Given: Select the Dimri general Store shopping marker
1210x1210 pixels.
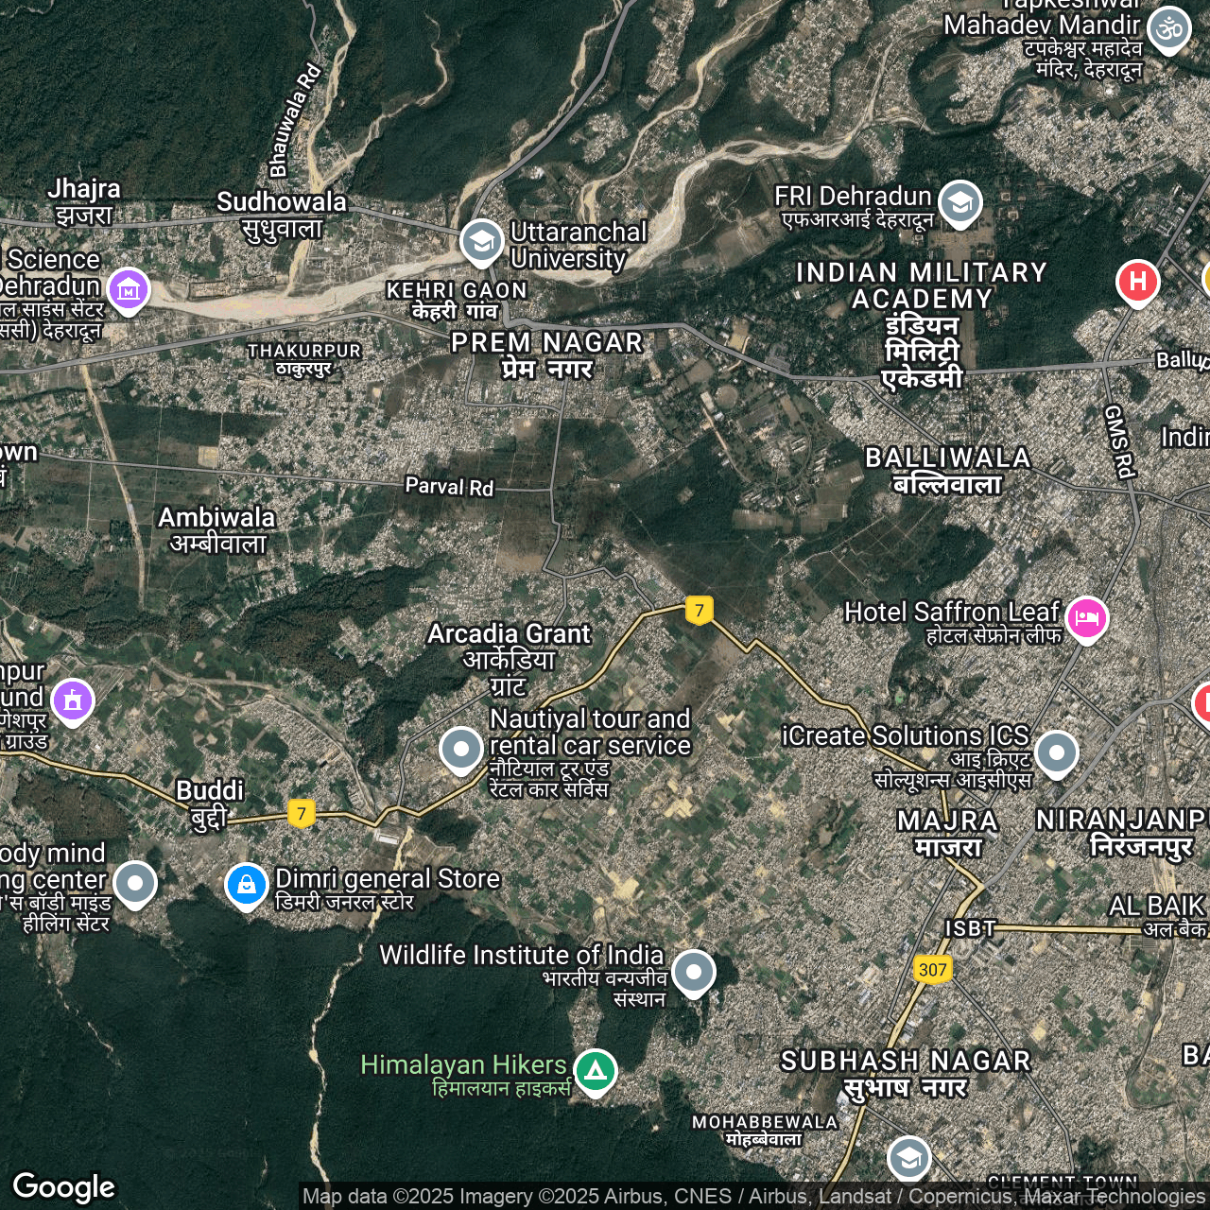Looking at the screenshot, I should (x=247, y=885).
